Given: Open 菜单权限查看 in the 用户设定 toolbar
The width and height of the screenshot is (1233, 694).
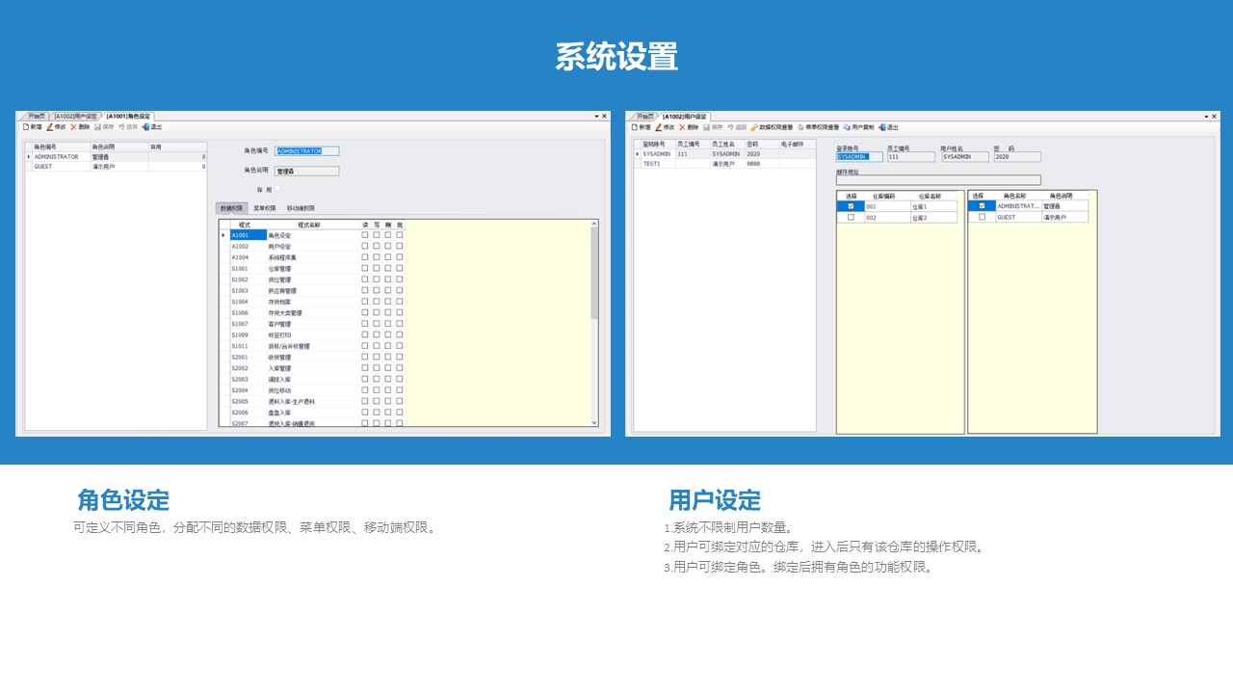Looking at the screenshot, I should click(818, 126).
